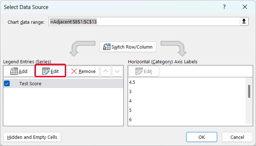
Task: Select the 4.5 category label
Action: (x=132, y=82)
